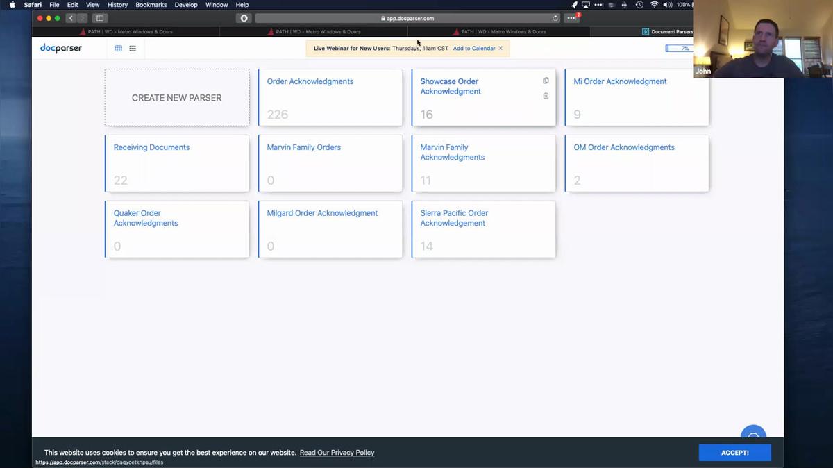Click the 7% usage progress bar

click(x=678, y=49)
